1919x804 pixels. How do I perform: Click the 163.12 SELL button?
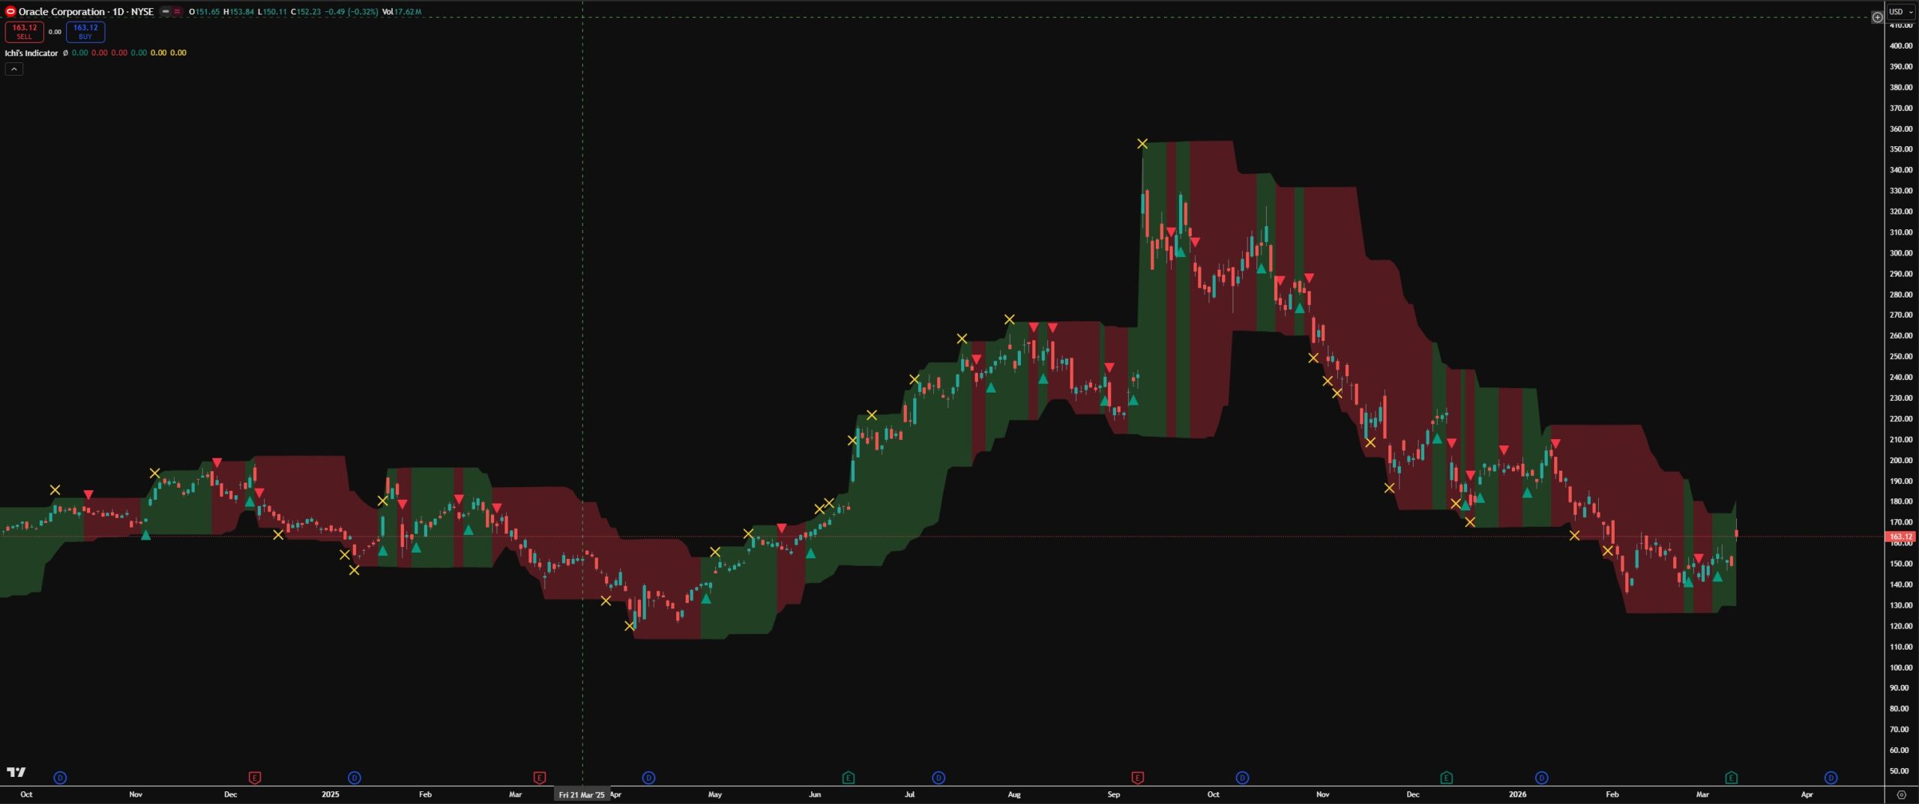pyautogui.click(x=23, y=31)
